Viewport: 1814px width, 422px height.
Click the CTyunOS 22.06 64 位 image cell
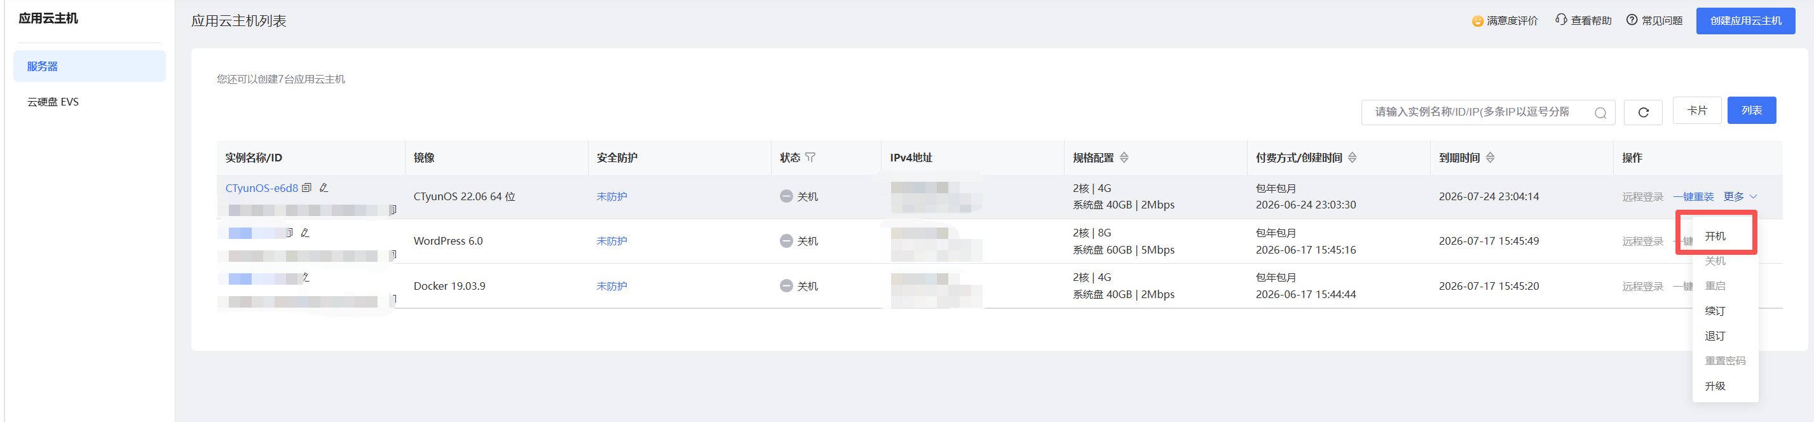[x=464, y=196]
